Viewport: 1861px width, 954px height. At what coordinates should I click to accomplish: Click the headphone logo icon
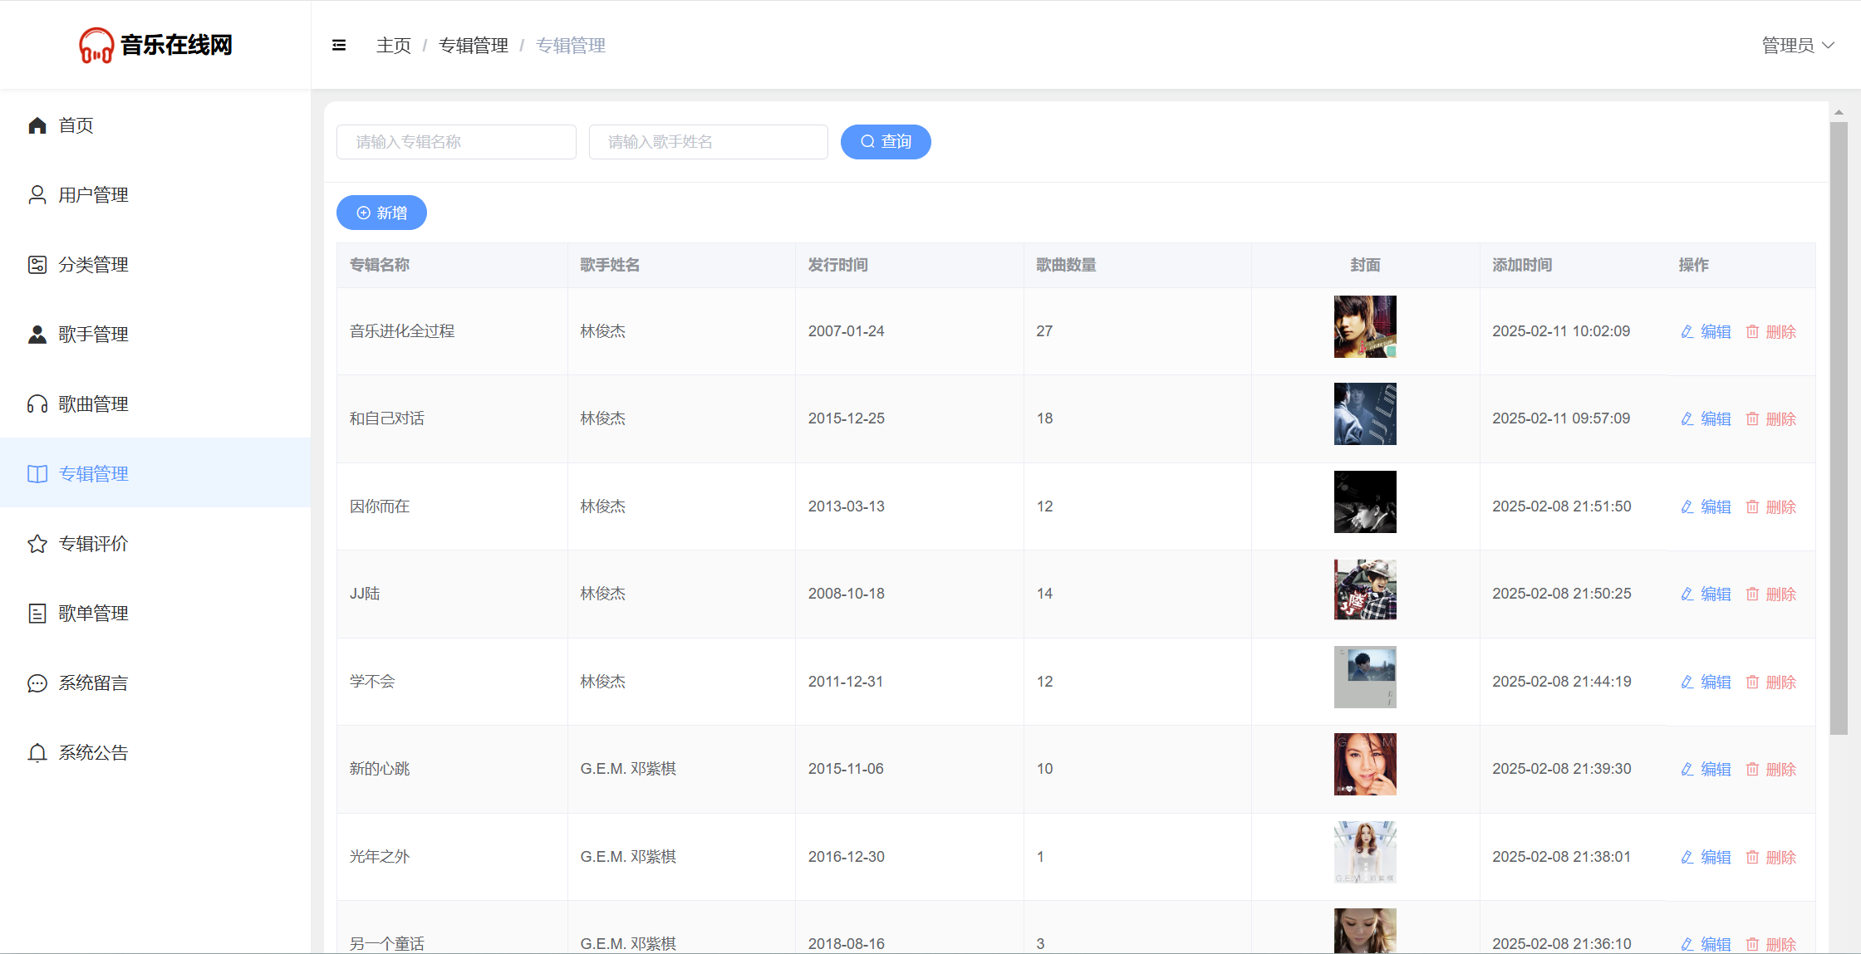point(96,46)
